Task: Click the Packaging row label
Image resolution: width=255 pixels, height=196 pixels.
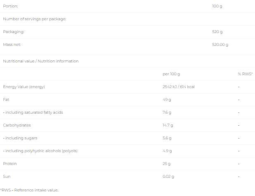Action: coord(14,32)
